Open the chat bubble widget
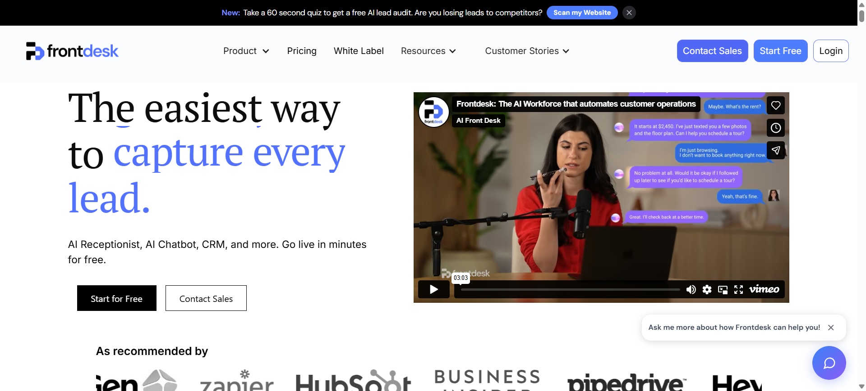The width and height of the screenshot is (866, 391). [829, 363]
